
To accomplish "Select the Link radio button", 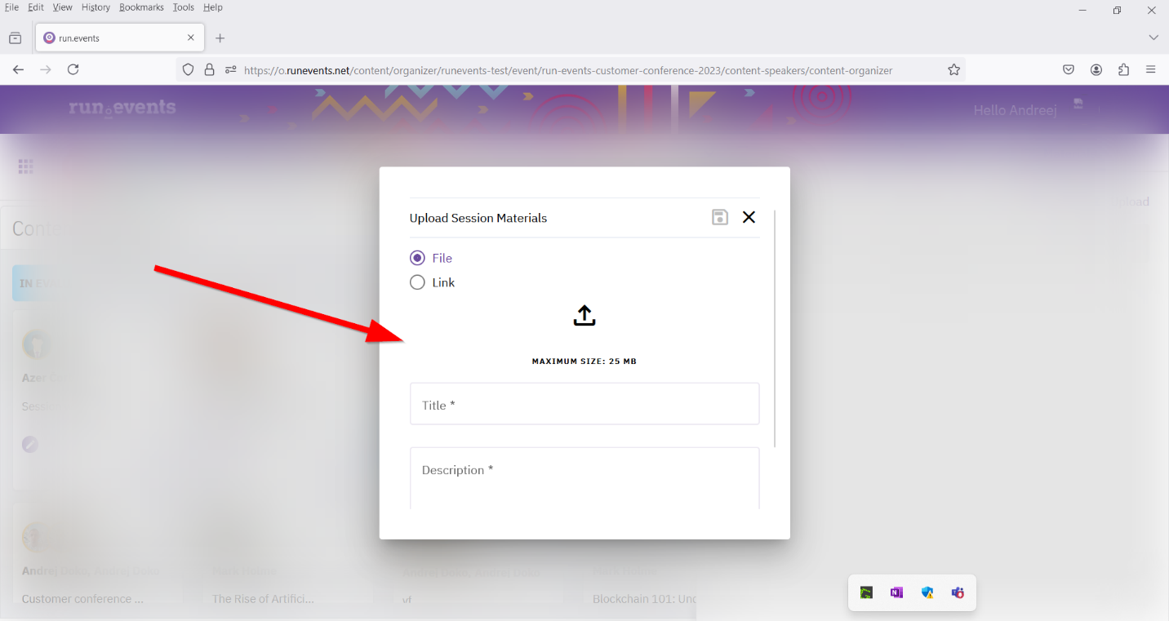I will (417, 282).
